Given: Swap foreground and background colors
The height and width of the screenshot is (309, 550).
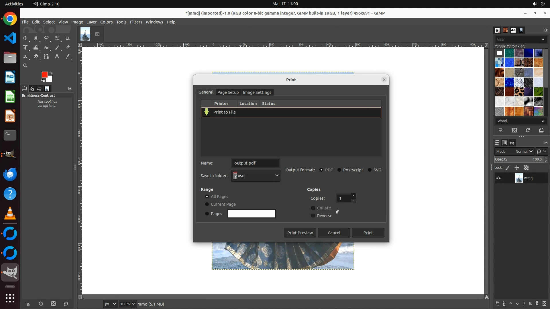Looking at the screenshot, I should [x=51, y=73].
